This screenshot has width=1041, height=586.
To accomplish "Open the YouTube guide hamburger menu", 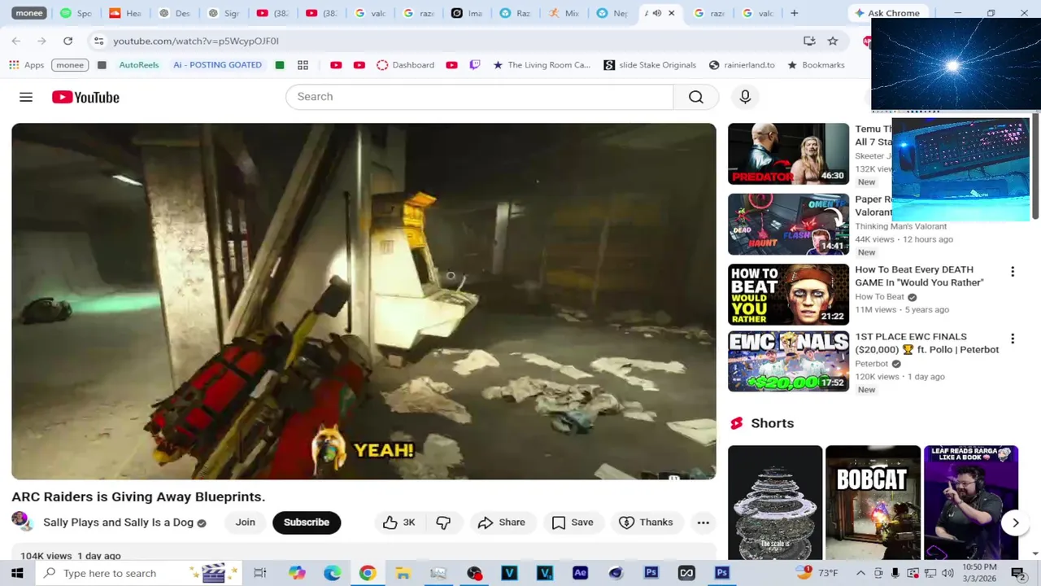I will (x=26, y=97).
